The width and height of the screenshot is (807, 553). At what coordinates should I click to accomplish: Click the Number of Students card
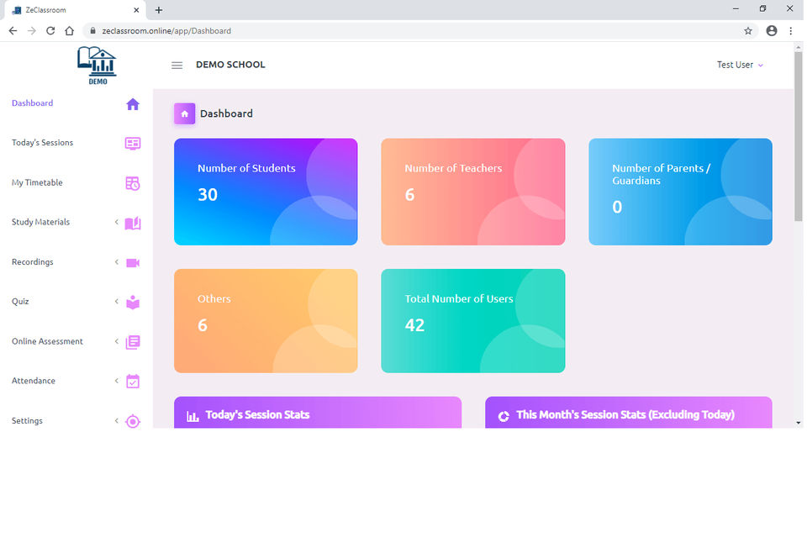point(266,192)
